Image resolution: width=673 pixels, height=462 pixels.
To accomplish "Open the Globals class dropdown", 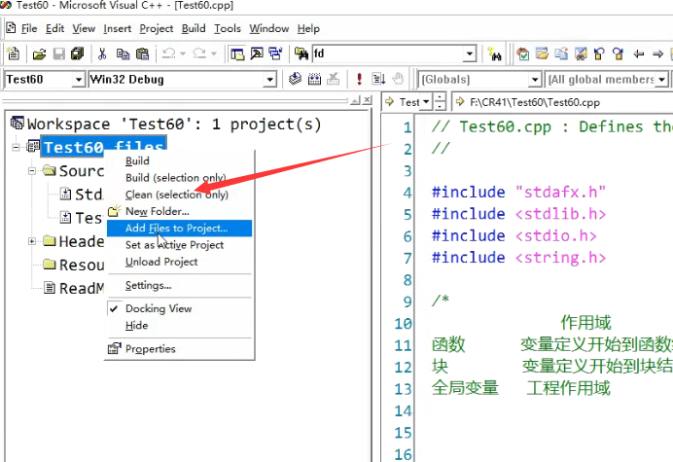I will (534, 80).
